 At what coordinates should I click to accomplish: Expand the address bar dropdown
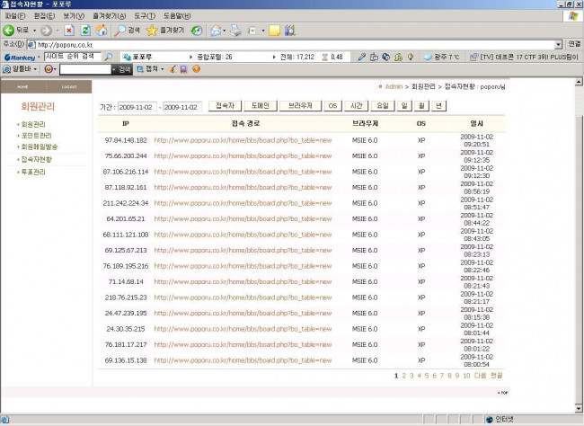pos(558,44)
